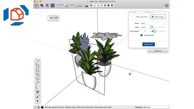Select the Make Geometry option
Image resolution: width=194 pixels, height=109 pixels.
click(140, 17)
